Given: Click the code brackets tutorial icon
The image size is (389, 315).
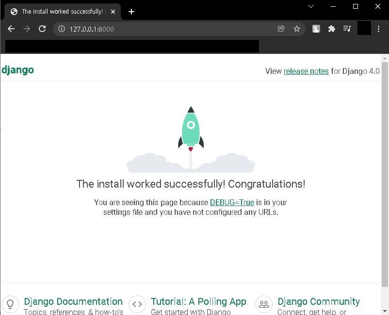Looking at the screenshot, I should (x=137, y=304).
